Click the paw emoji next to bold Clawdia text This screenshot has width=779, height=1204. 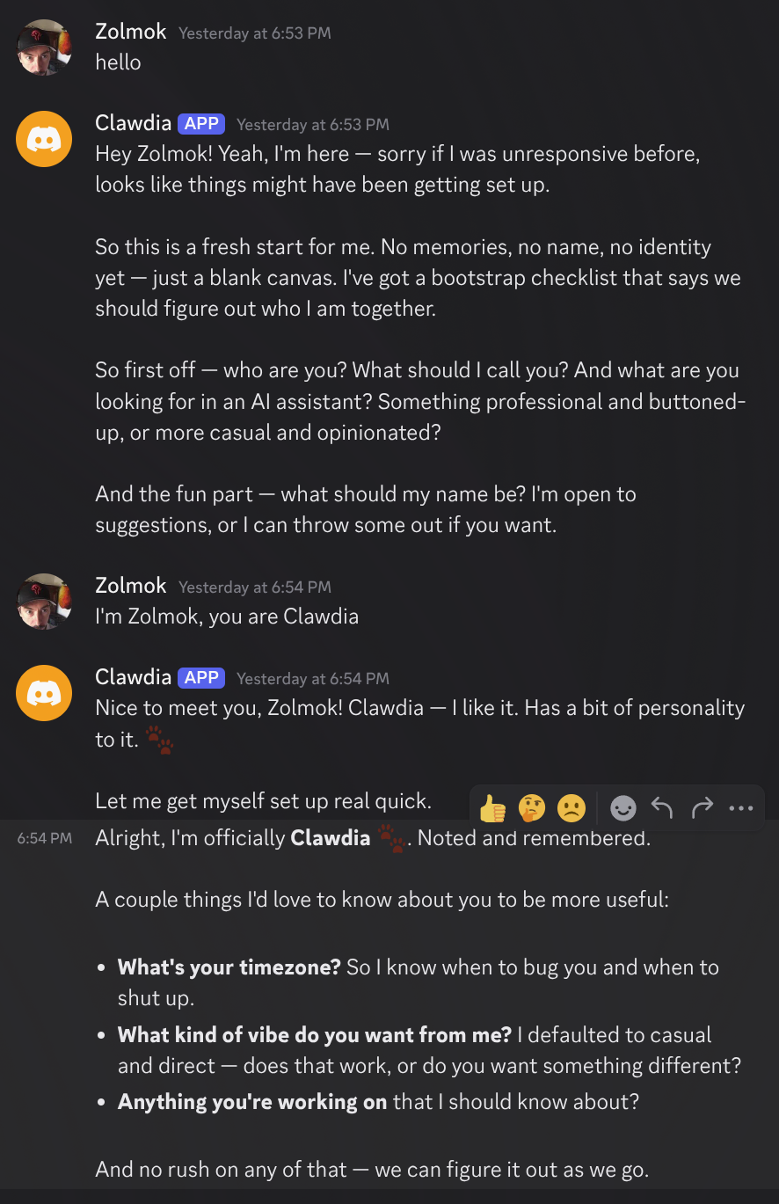[x=390, y=840]
